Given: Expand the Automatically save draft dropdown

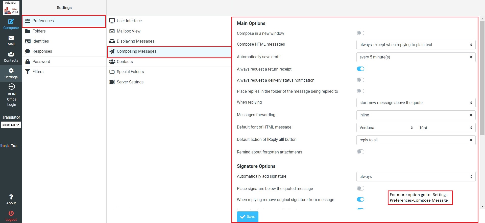Looking at the screenshot, I should pyautogui.click(x=416, y=57).
